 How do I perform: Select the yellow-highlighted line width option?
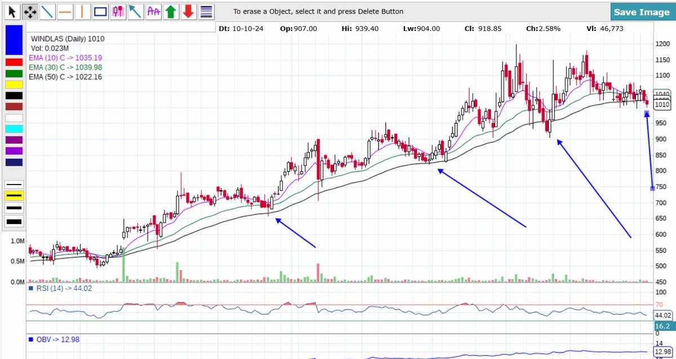click(x=14, y=196)
